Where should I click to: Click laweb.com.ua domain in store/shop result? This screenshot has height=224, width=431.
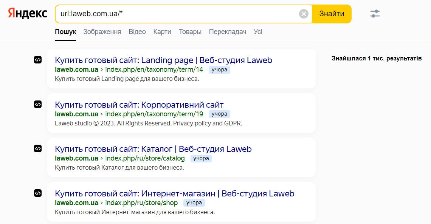[x=76, y=203]
